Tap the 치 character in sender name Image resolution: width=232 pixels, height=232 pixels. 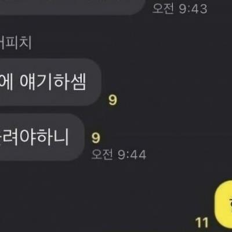[25, 43]
